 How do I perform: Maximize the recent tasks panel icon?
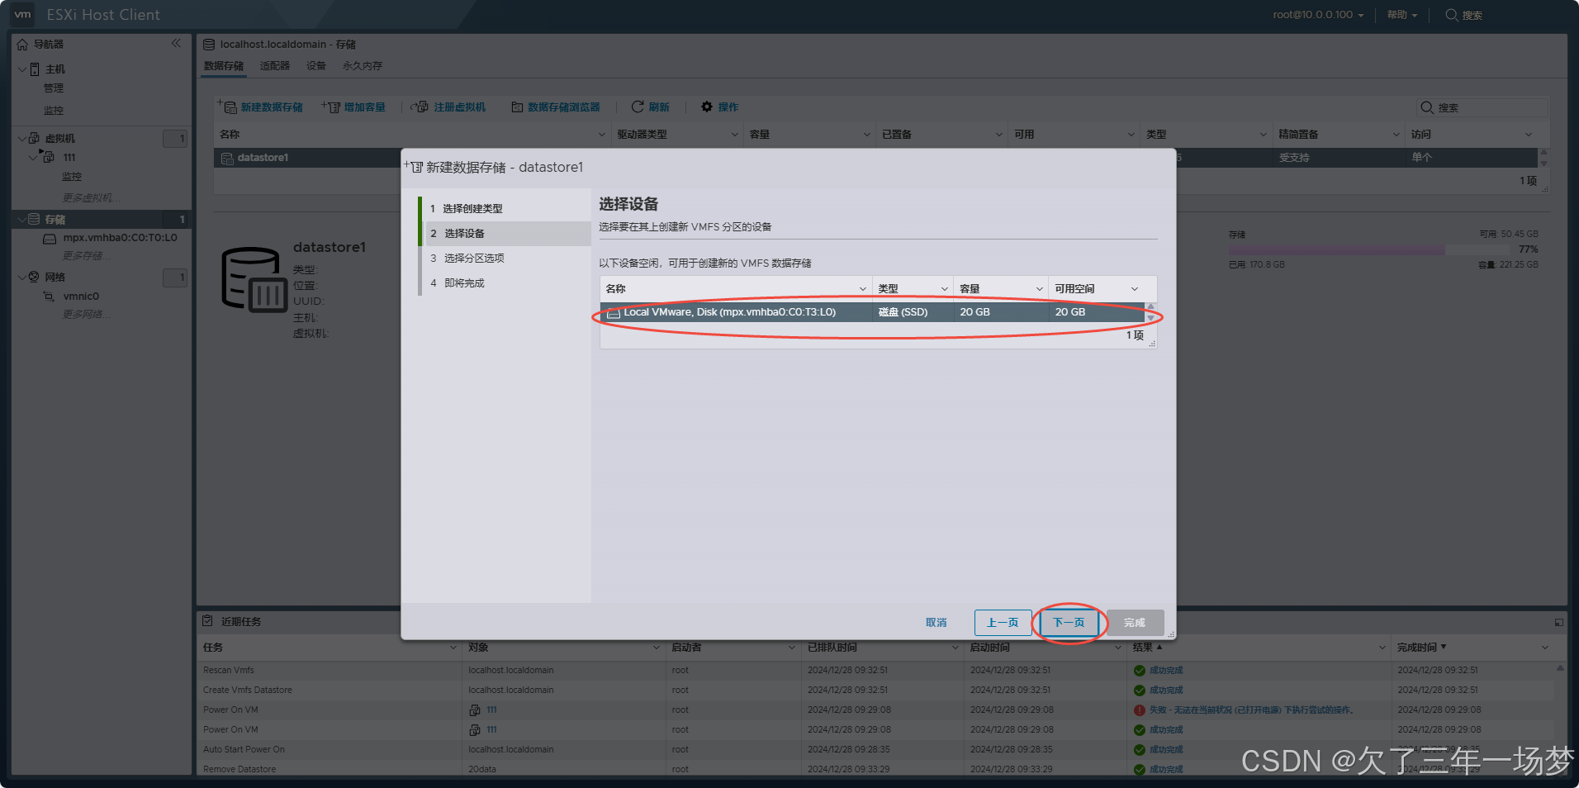[x=1558, y=622]
